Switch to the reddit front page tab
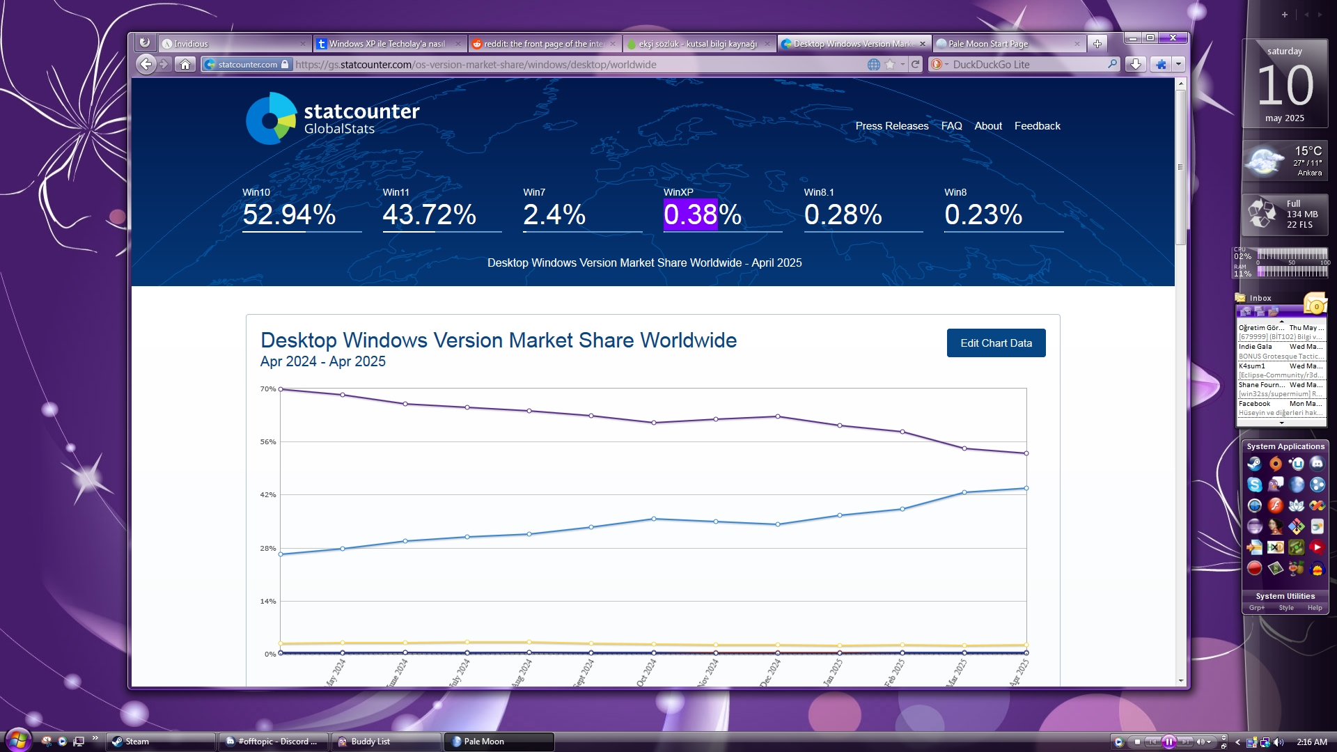This screenshot has width=1337, height=752. coord(544,43)
